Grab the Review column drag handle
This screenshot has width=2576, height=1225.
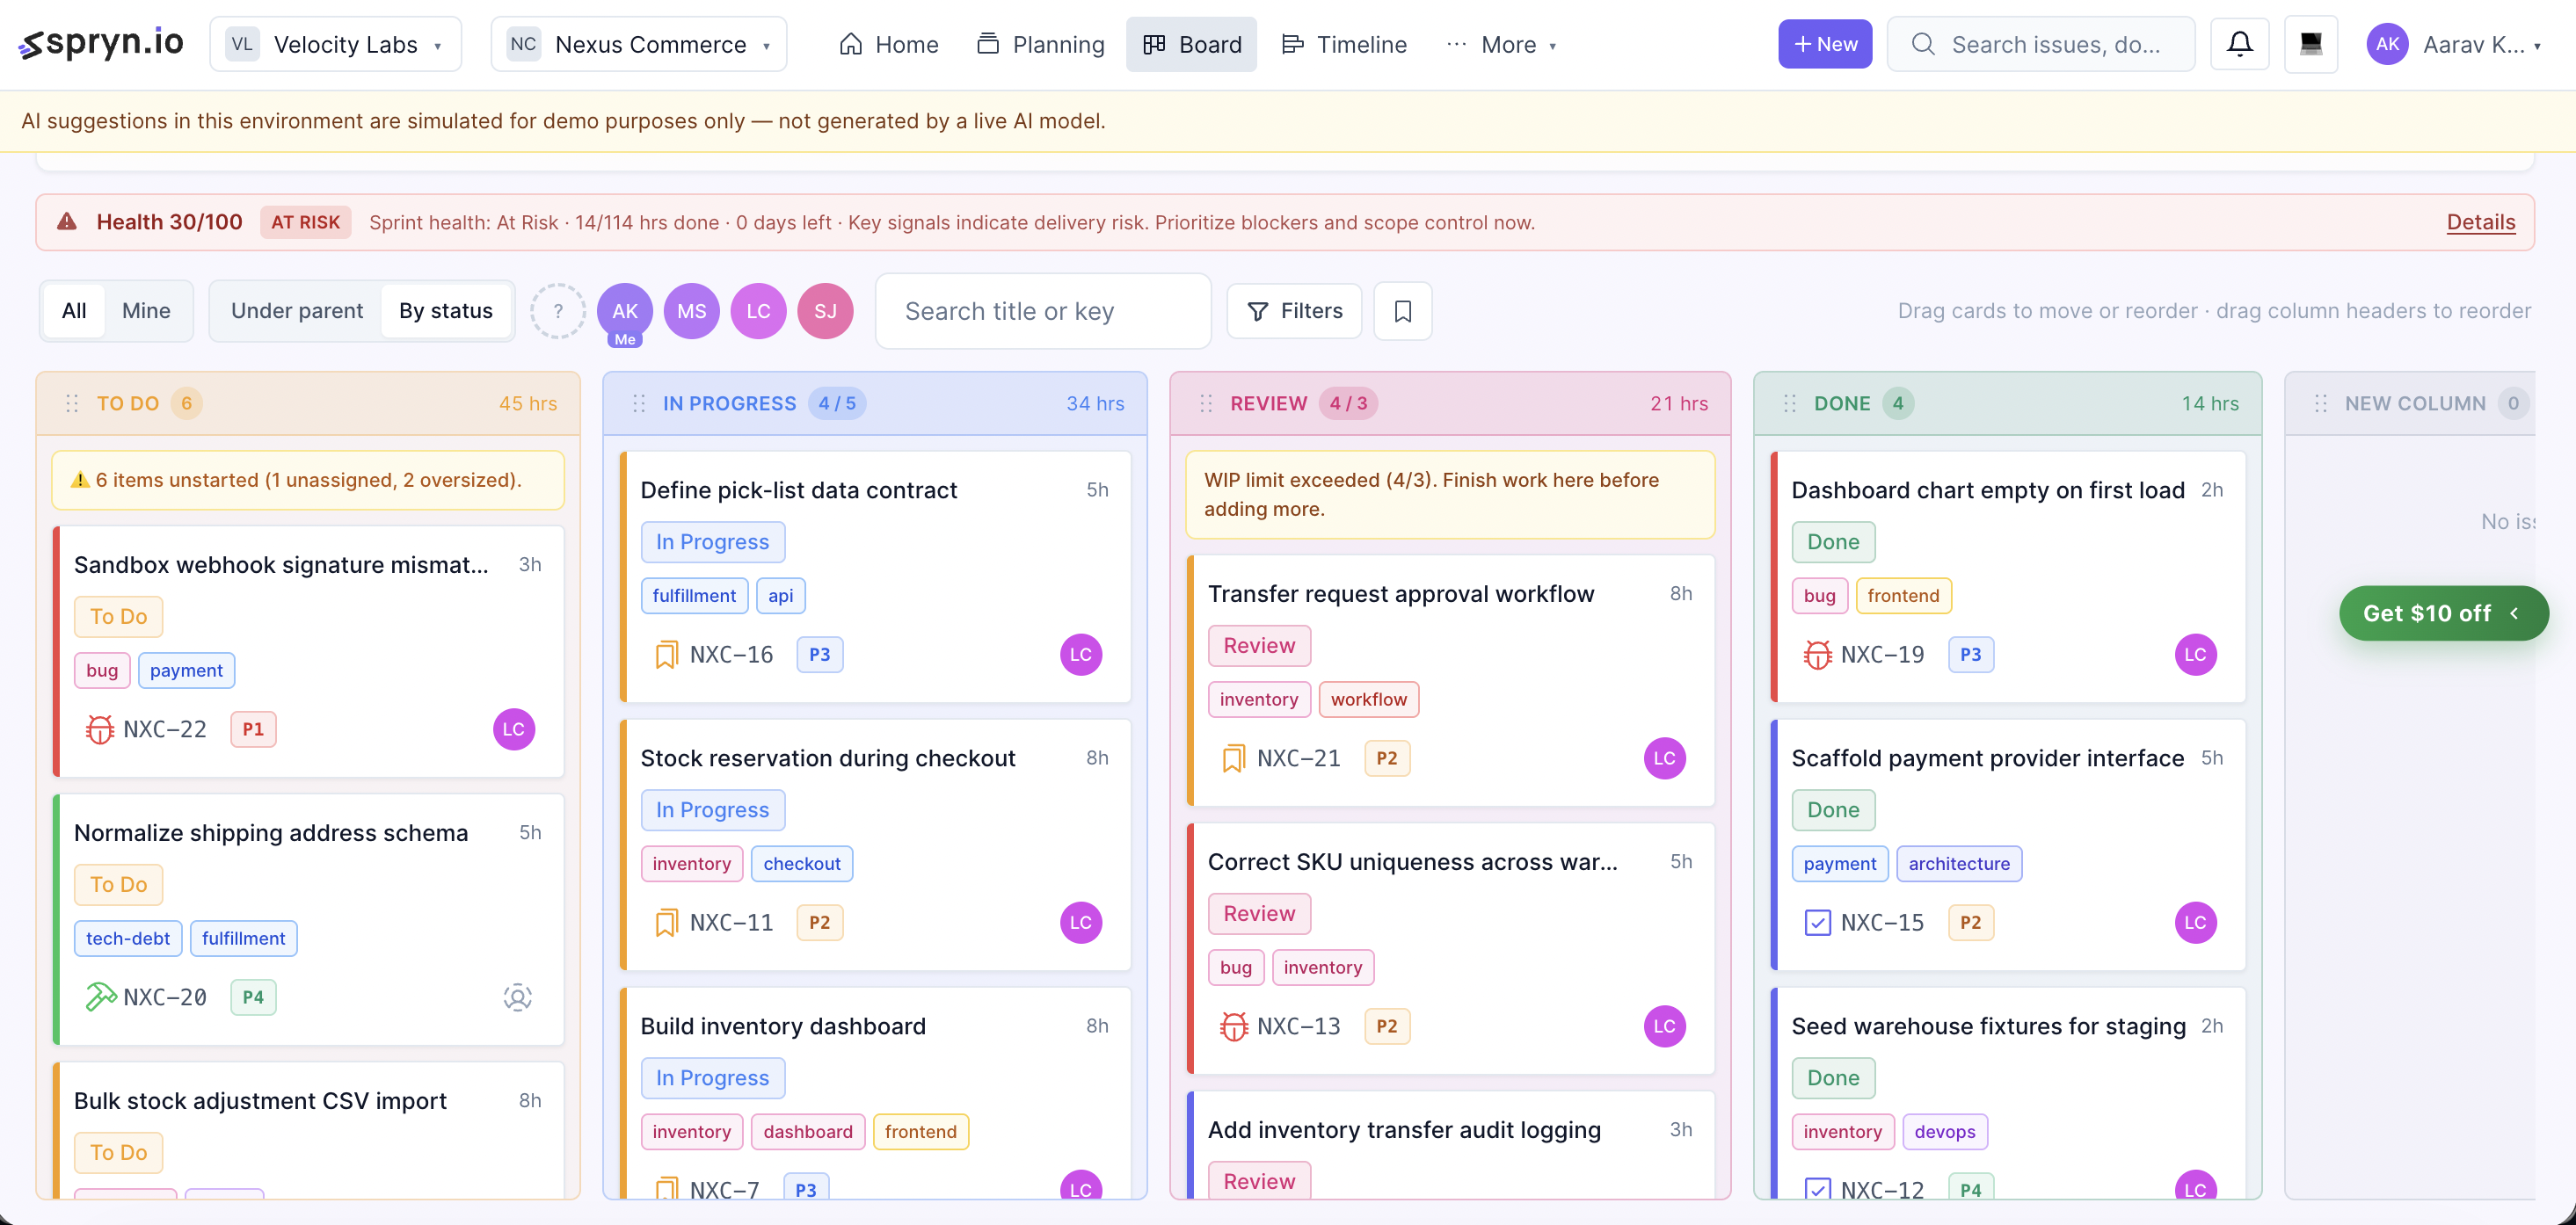click(x=1206, y=403)
